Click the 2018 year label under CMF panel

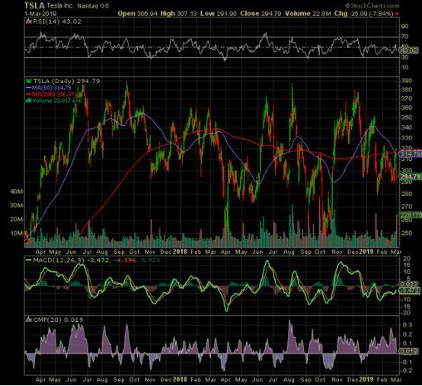180,380
